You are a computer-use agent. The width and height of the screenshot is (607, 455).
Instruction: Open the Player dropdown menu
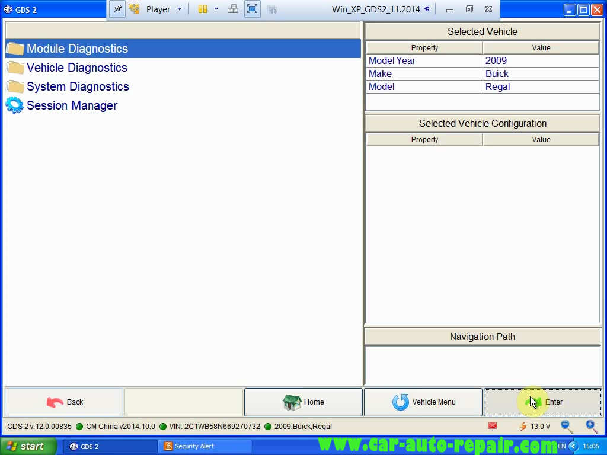click(x=164, y=9)
